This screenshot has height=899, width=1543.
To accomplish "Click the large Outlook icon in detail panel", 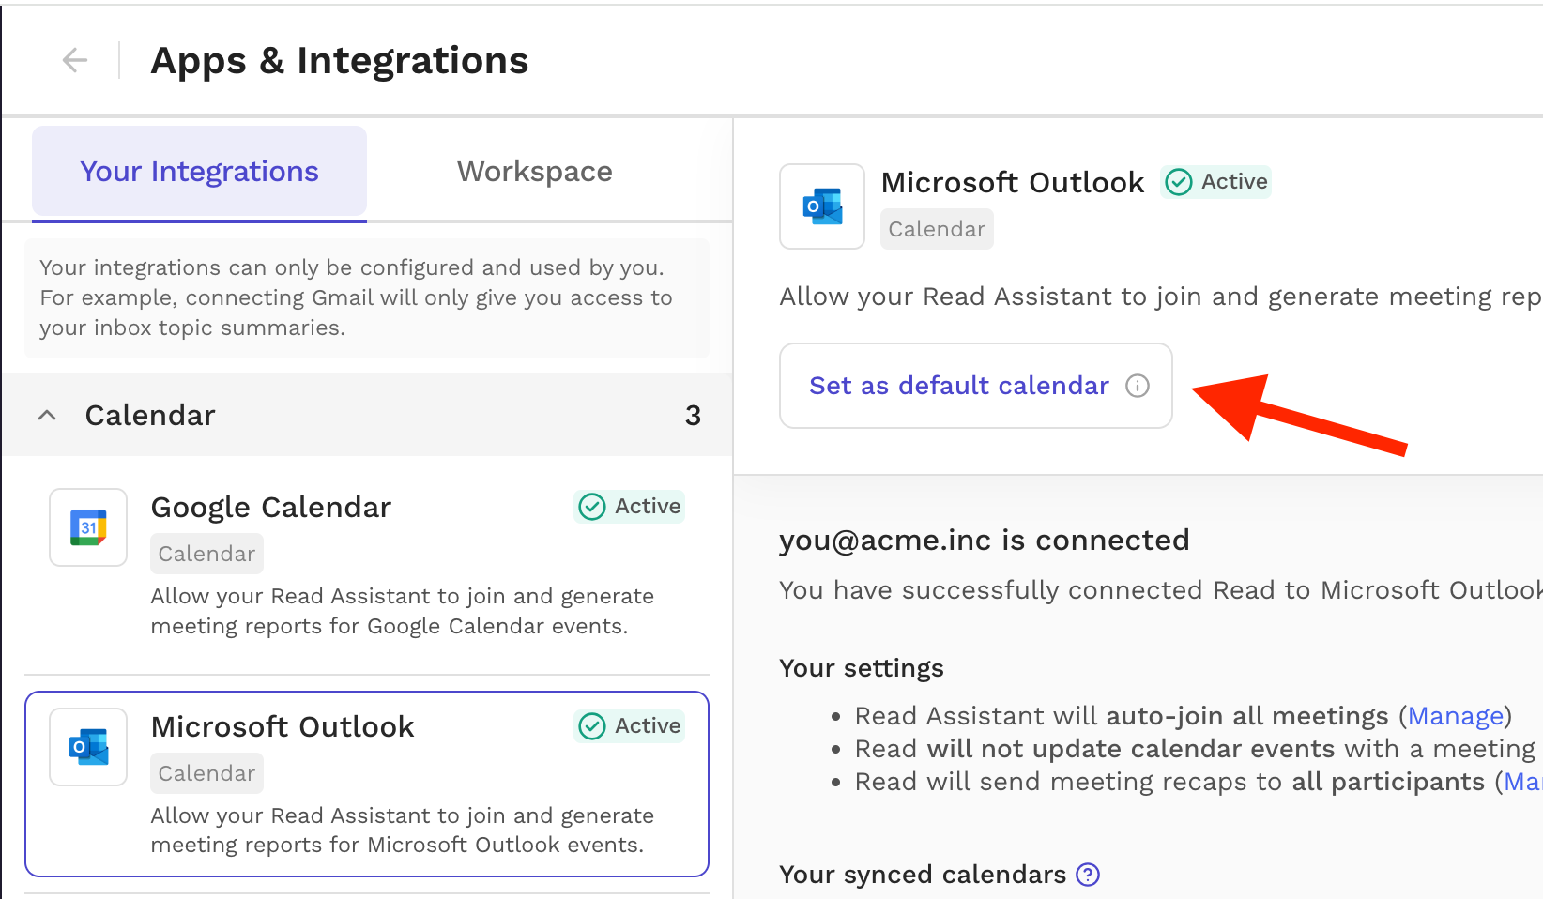I will coord(822,206).
